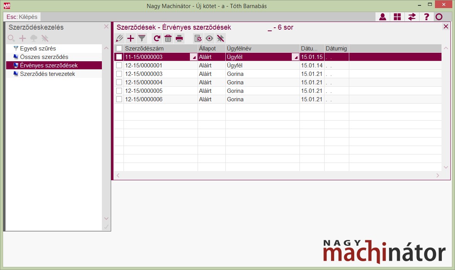Check the box for contract 12-15/0000003

coord(119,74)
